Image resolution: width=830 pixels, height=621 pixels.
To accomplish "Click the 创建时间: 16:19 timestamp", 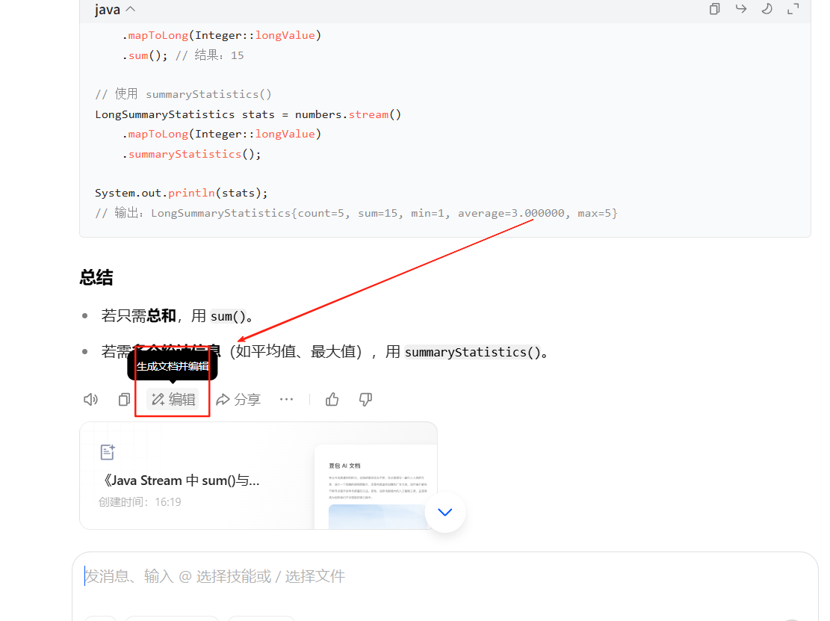I will [x=140, y=502].
